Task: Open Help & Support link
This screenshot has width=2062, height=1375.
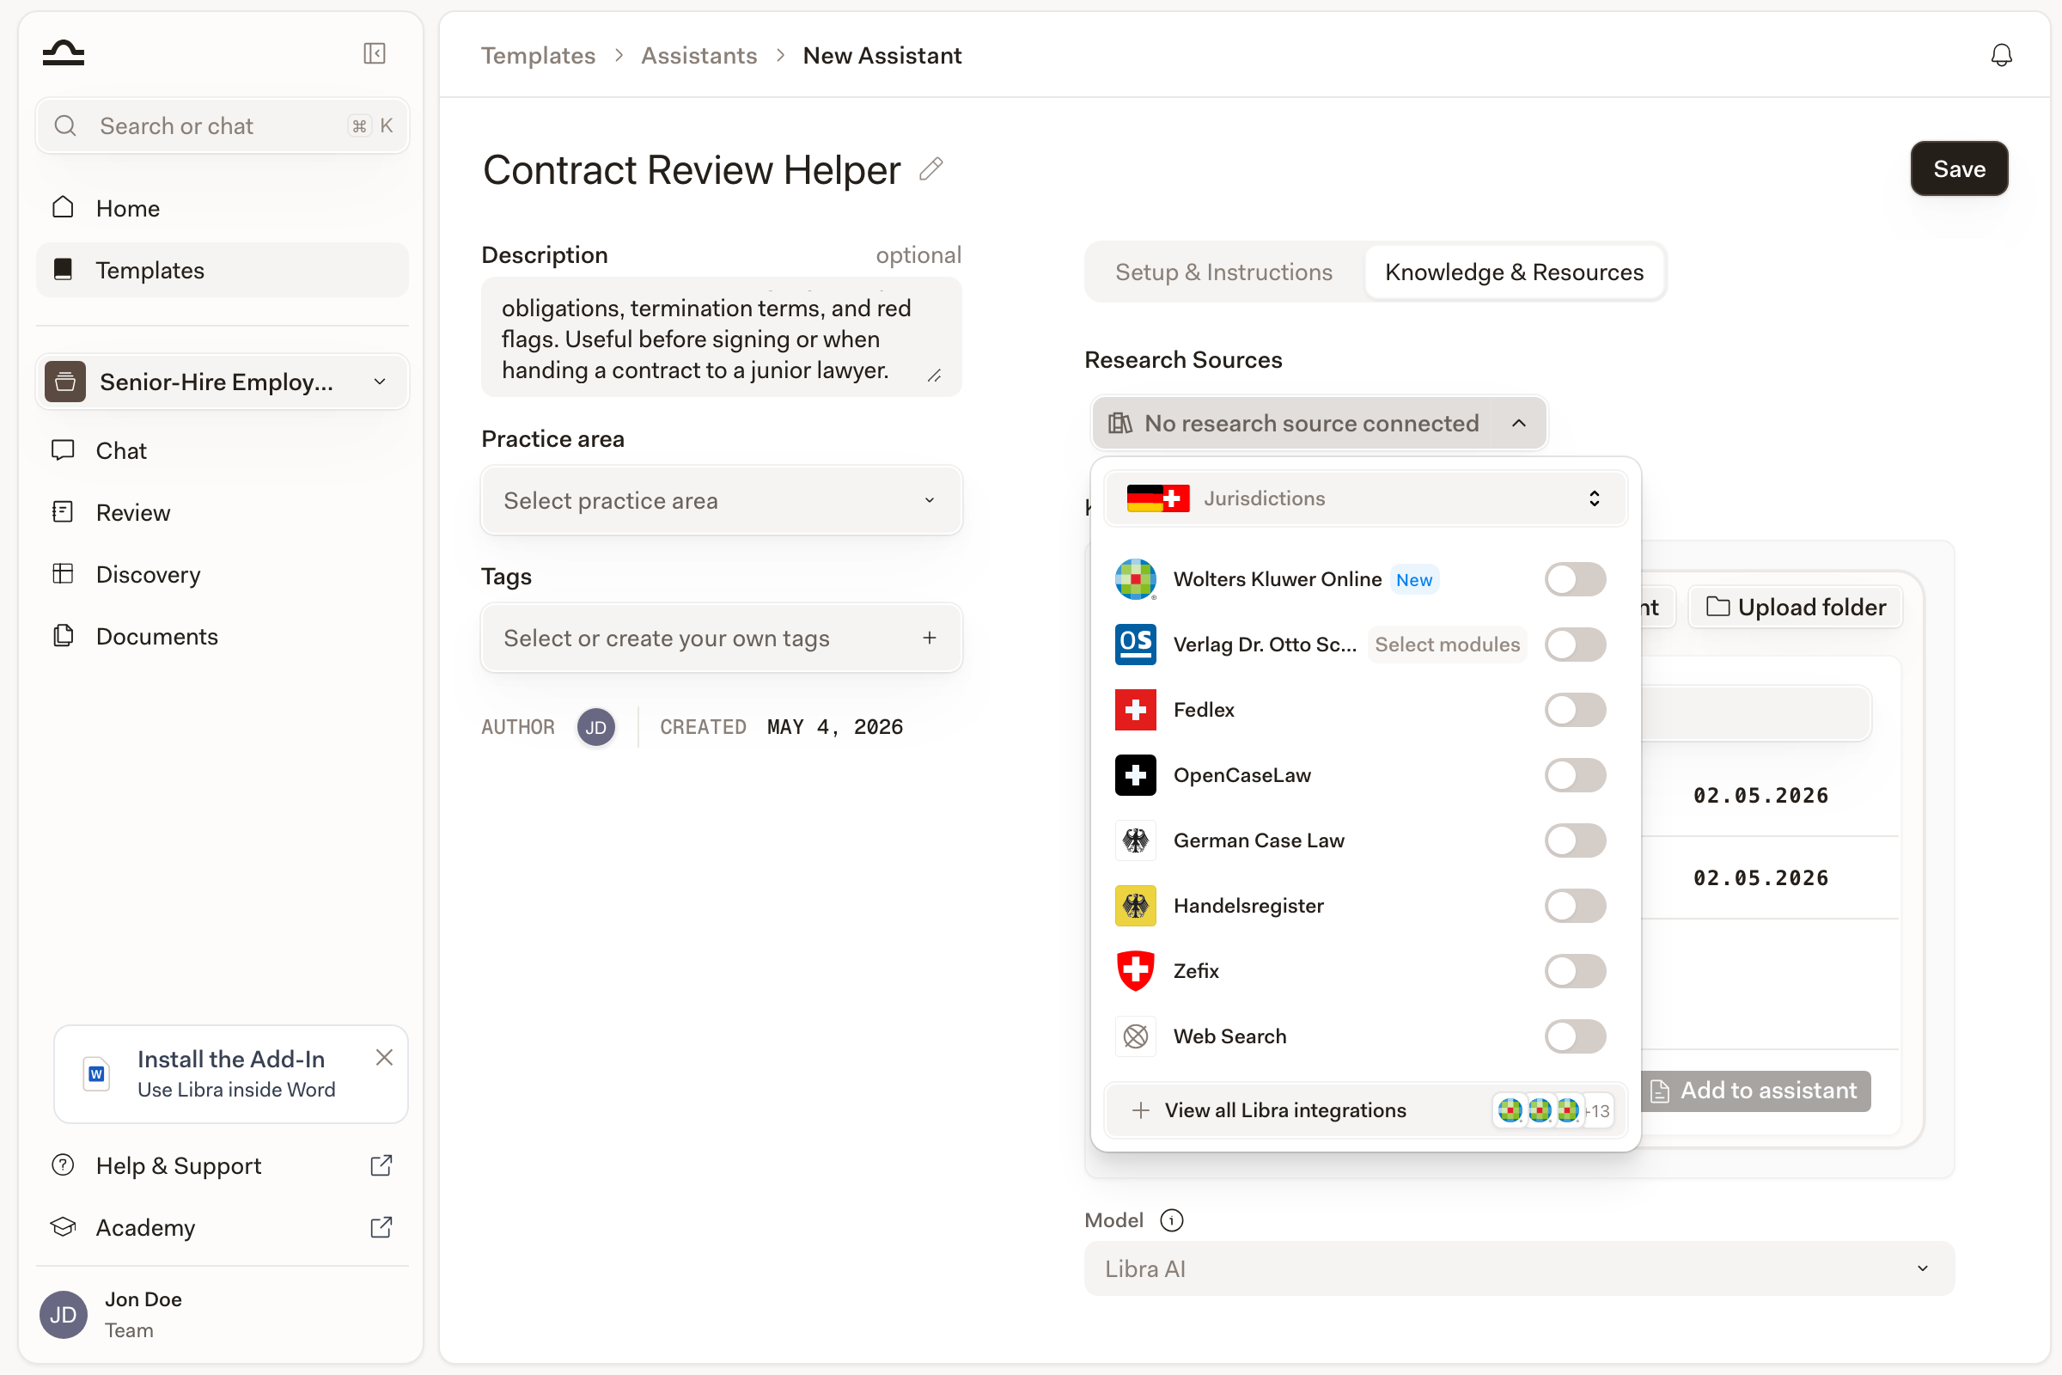Action: coord(222,1165)
